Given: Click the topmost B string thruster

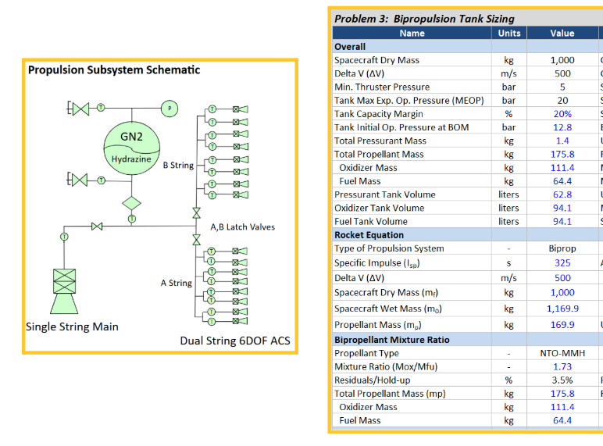Looking at the screenshot, I should coord(240,109).
